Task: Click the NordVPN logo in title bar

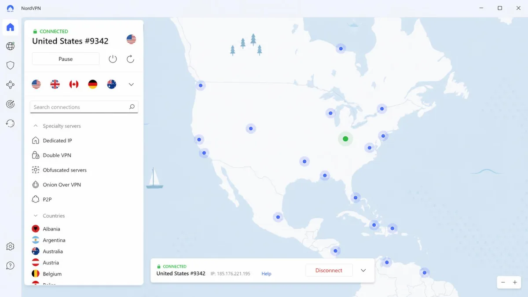Action: pyautogui.click(x=10, y=8)
